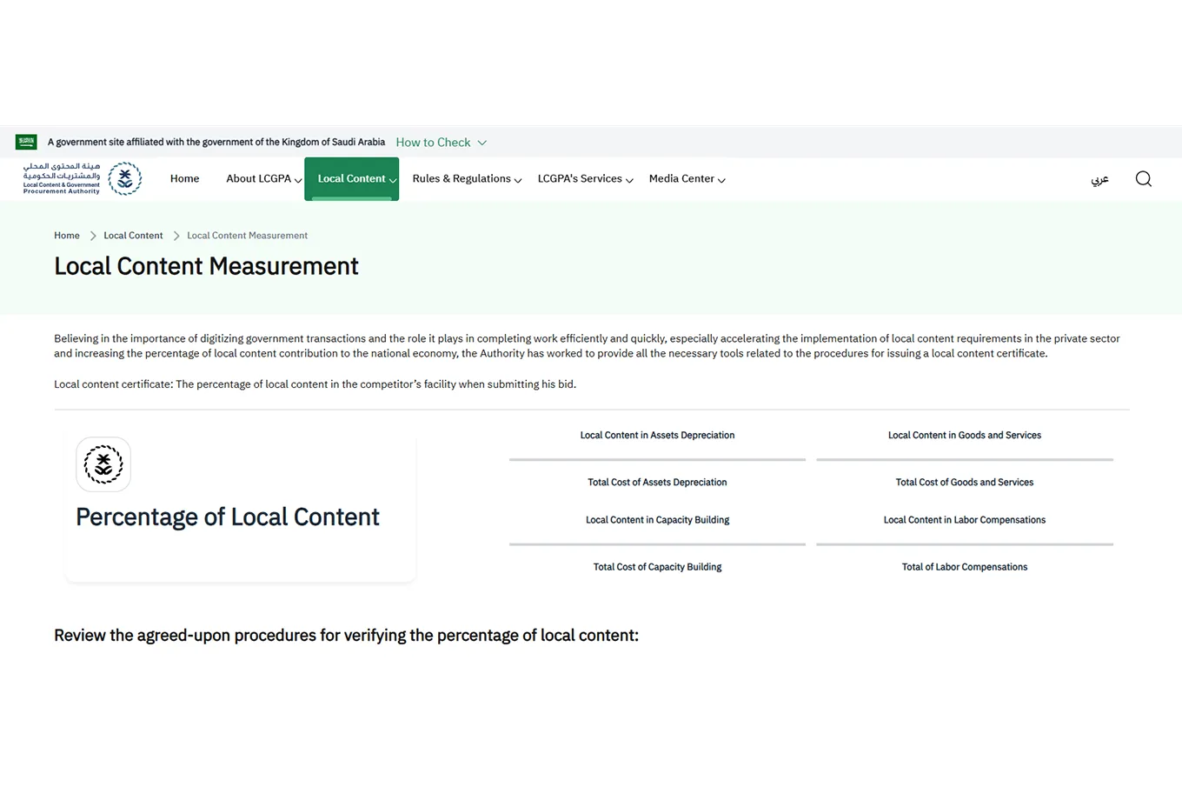Click the chevron arrow after Local Content breadcrumb
1182x787 pixels.
[x=176, y=236]
